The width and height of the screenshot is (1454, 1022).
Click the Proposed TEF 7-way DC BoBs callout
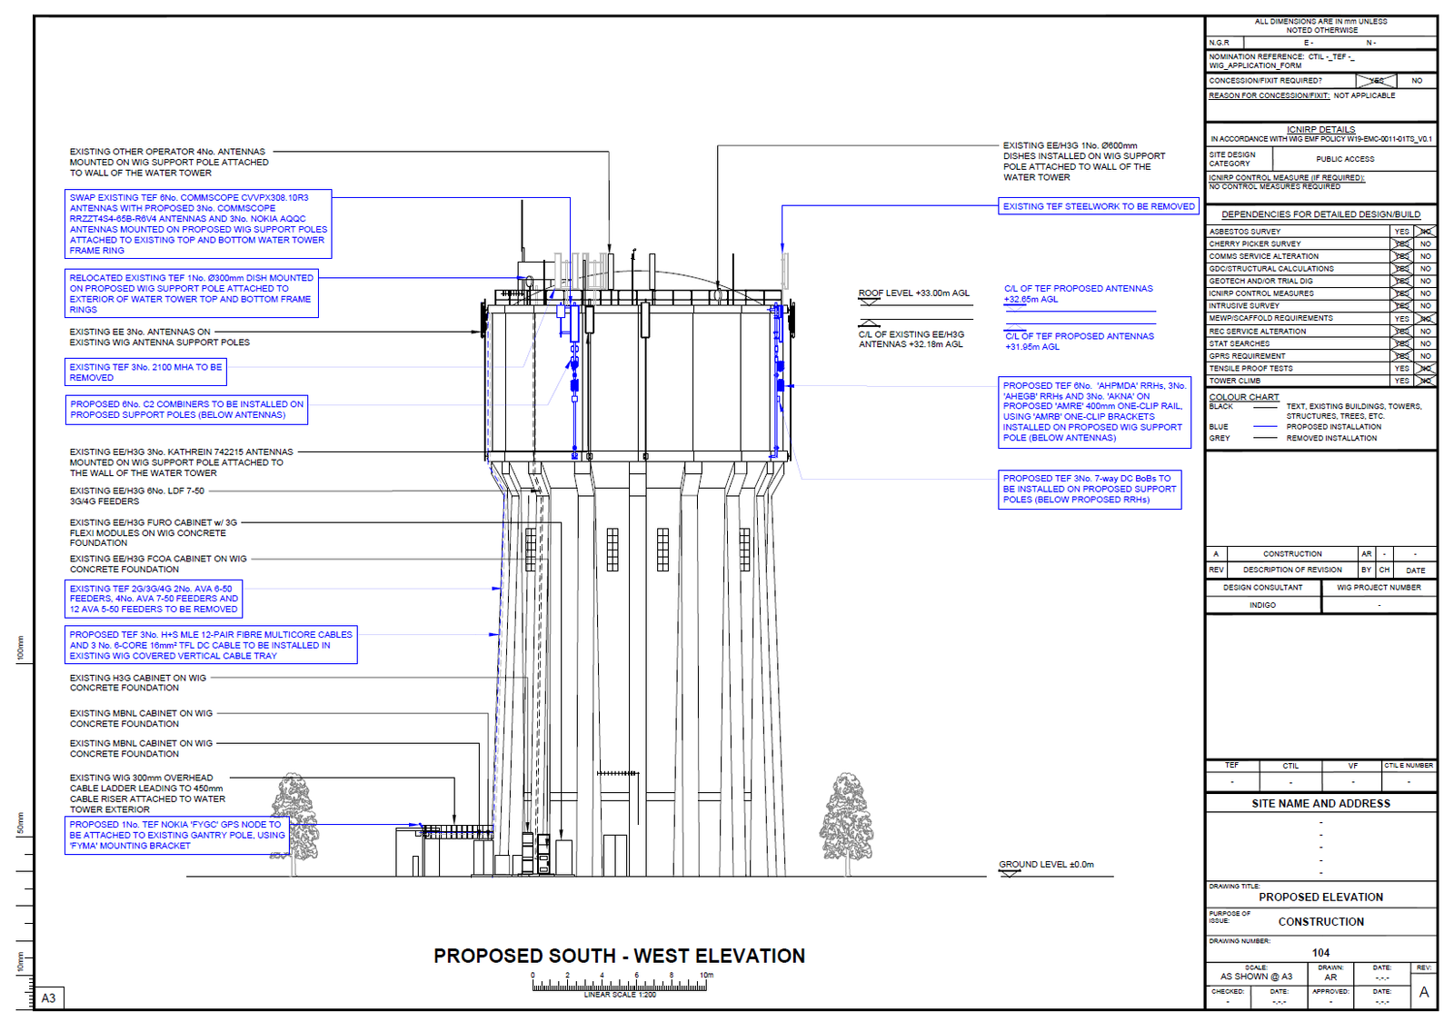coord(1089,489)
